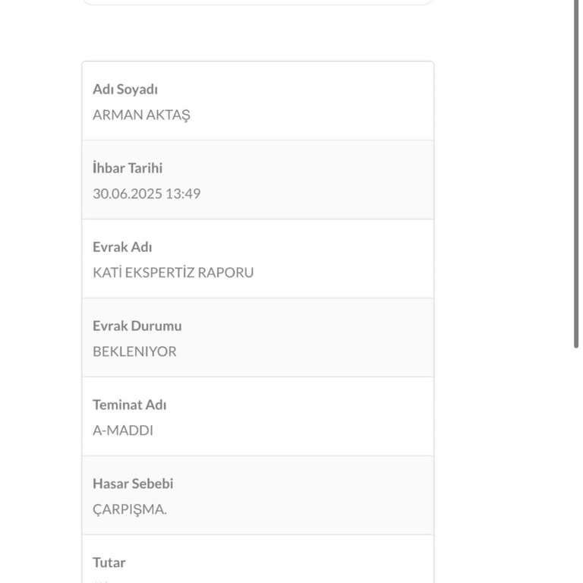This screenshot has width=583, height=583.
Task: Click the Evrak Adı label
Action: coord(122,247)
